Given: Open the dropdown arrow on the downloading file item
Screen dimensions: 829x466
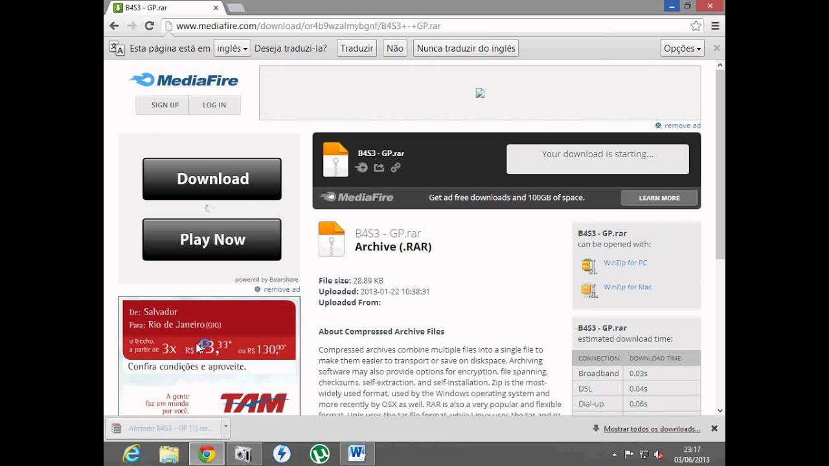Looking at the screenshot, I should click(225, 427).
